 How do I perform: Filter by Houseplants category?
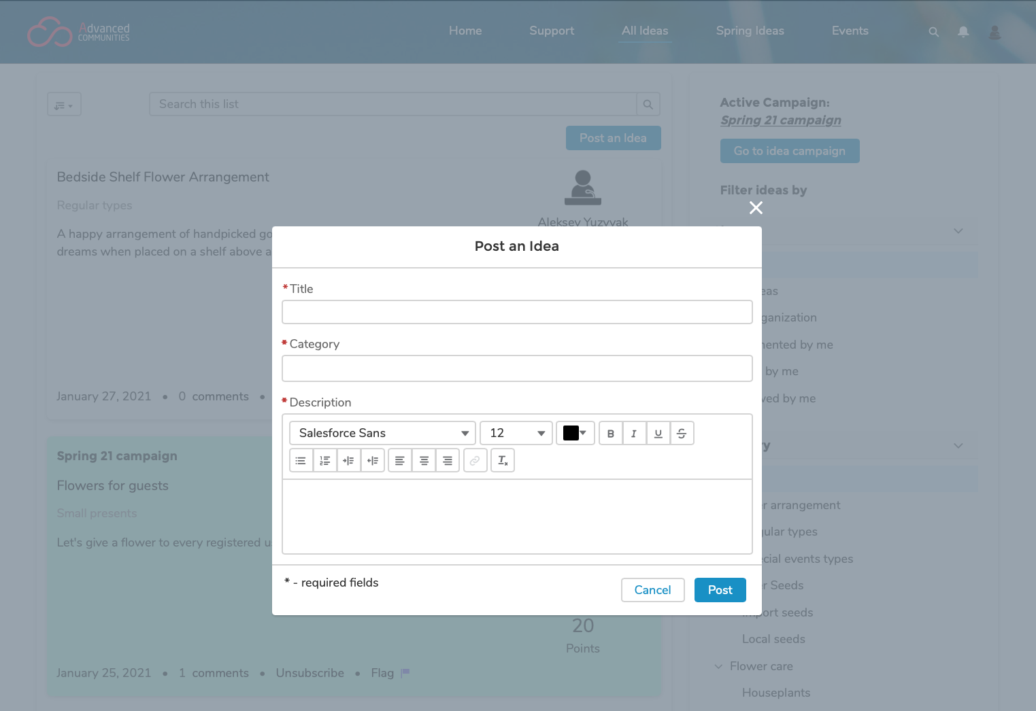[x=776, y=693]
